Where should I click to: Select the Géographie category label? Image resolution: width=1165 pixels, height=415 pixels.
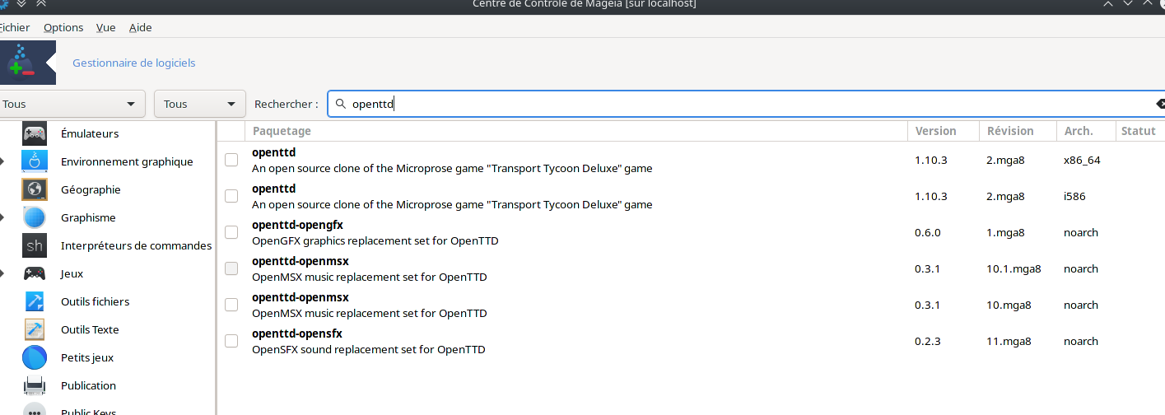(91, 189)
